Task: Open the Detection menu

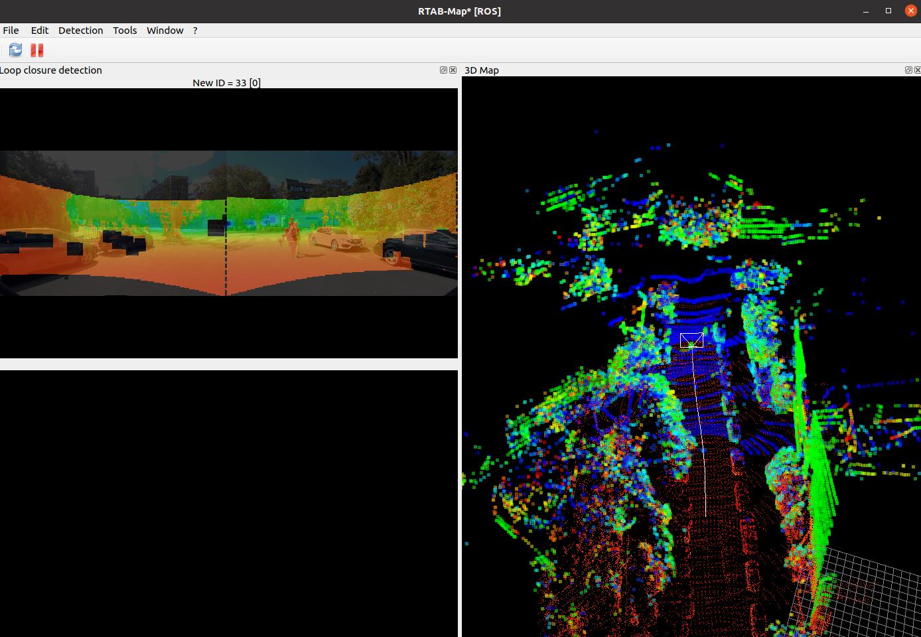Action: (x=80, y=31)
